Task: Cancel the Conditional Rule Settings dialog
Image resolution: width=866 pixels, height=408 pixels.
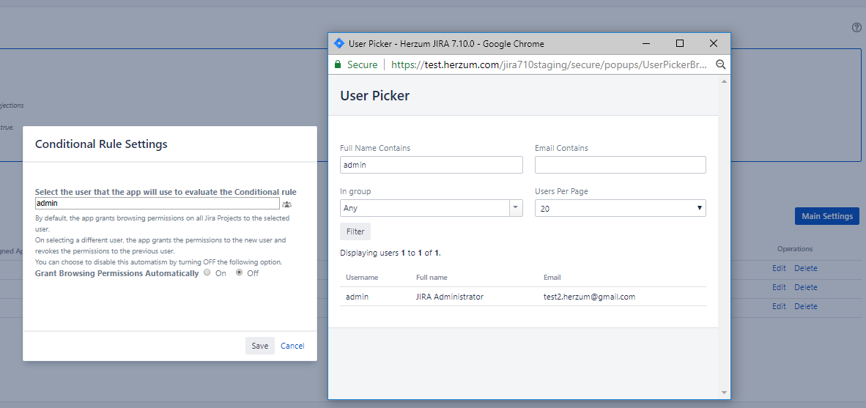Action: click(x=292, y=346)
